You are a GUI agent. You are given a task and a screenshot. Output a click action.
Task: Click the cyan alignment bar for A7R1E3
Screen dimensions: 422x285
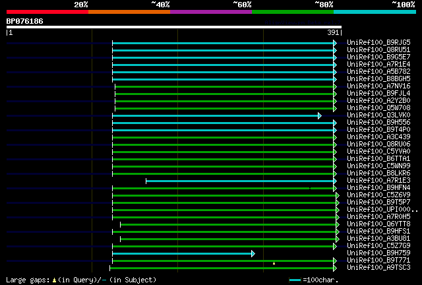click(x=239, y=181)
